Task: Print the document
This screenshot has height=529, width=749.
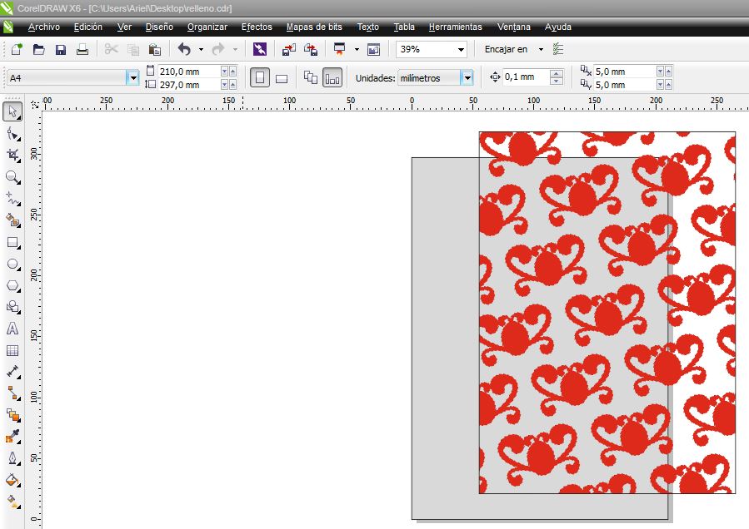Action: 82,49
